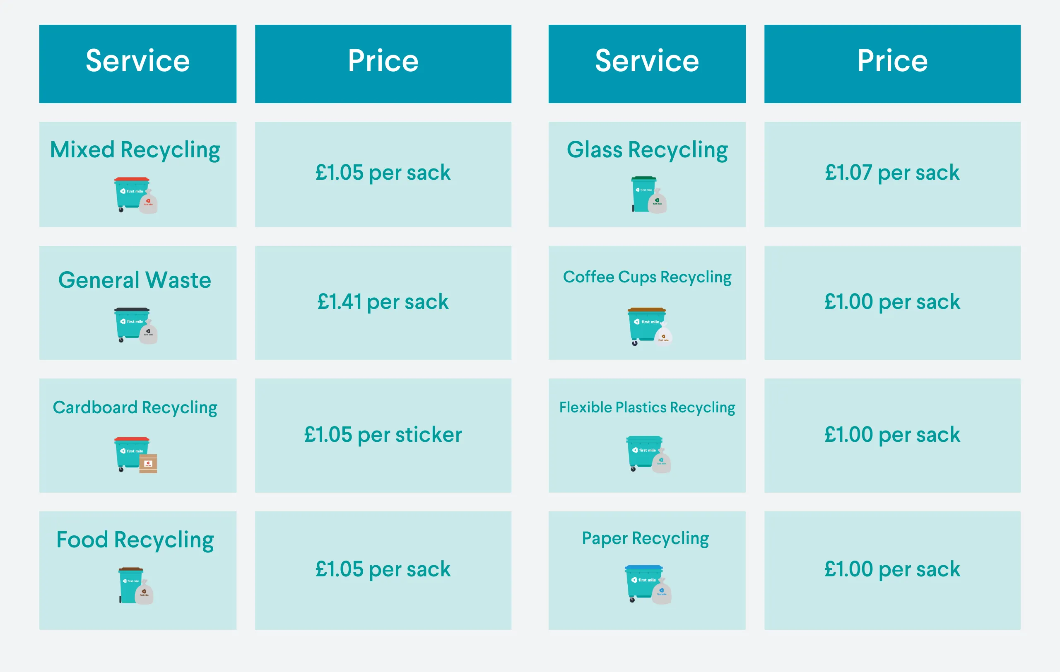1060x672 pixels.
Task: Select the right Price column header
Action: 892,61
